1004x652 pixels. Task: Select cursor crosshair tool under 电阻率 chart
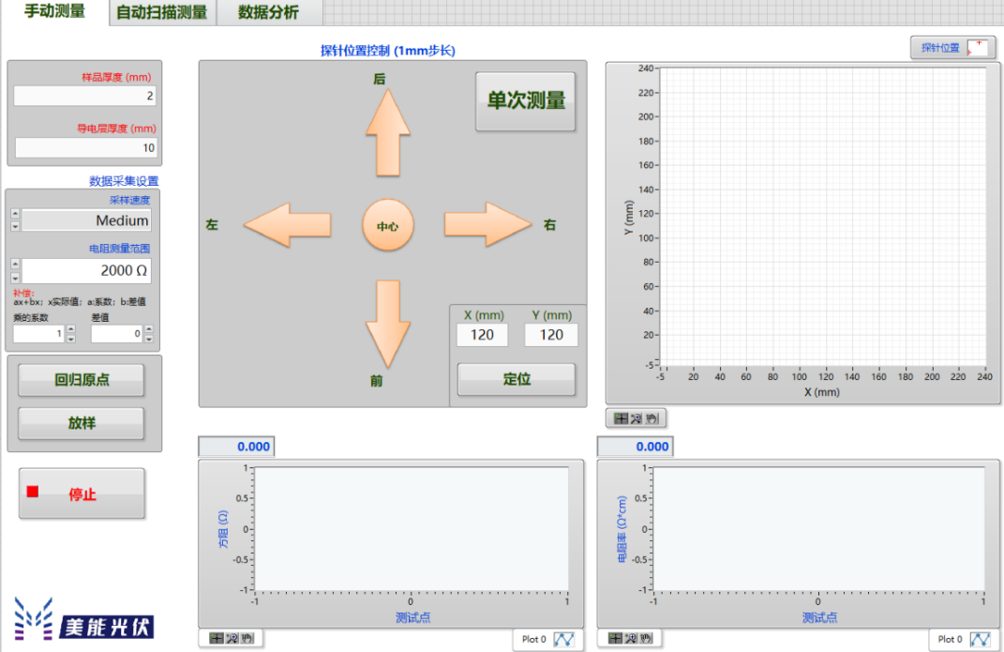pyautogui.click(x=615, y=639)
